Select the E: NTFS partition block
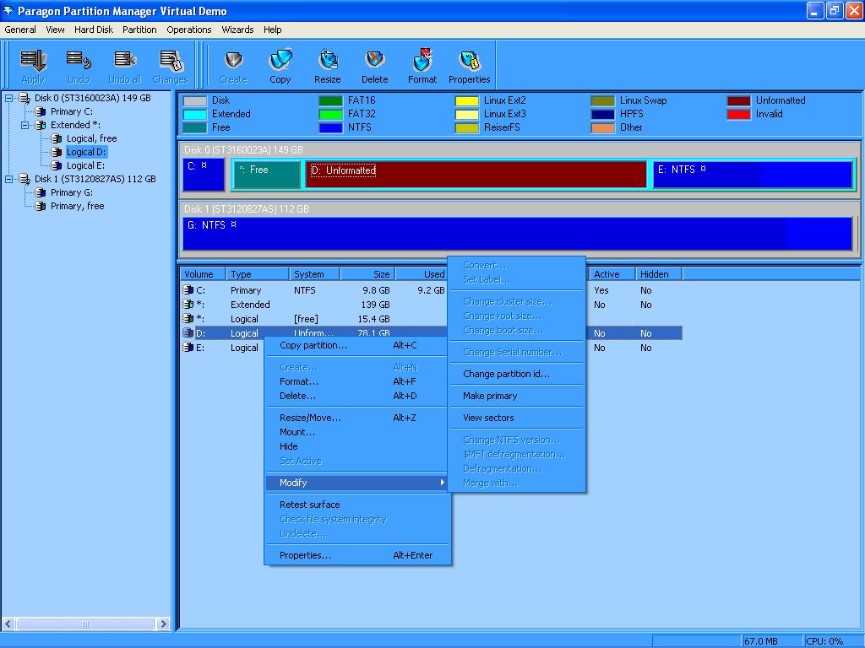 [752, 174]
